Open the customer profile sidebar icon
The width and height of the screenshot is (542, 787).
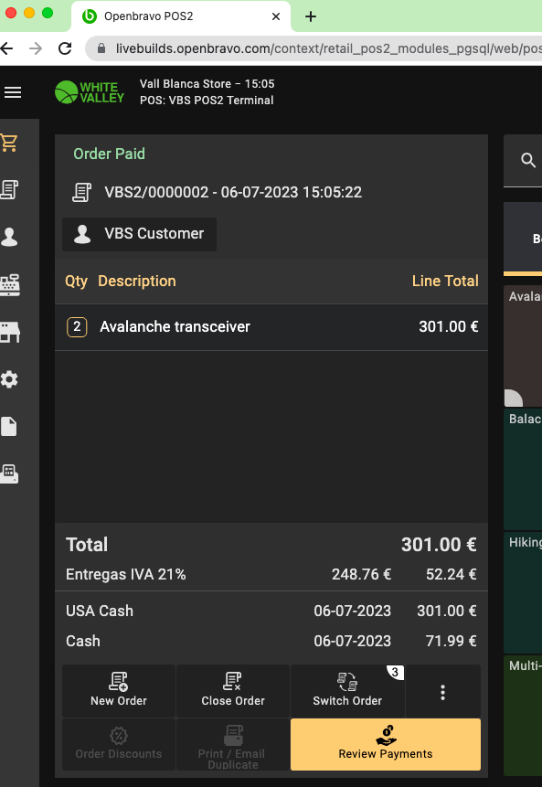point(9,237)
